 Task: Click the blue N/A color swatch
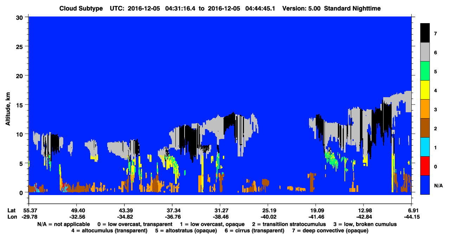coord(425,185)
